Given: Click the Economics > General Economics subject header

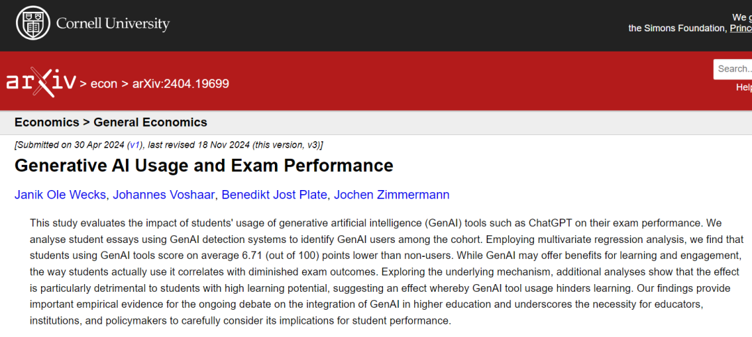Looking at the screenshot, I should 111,123.
